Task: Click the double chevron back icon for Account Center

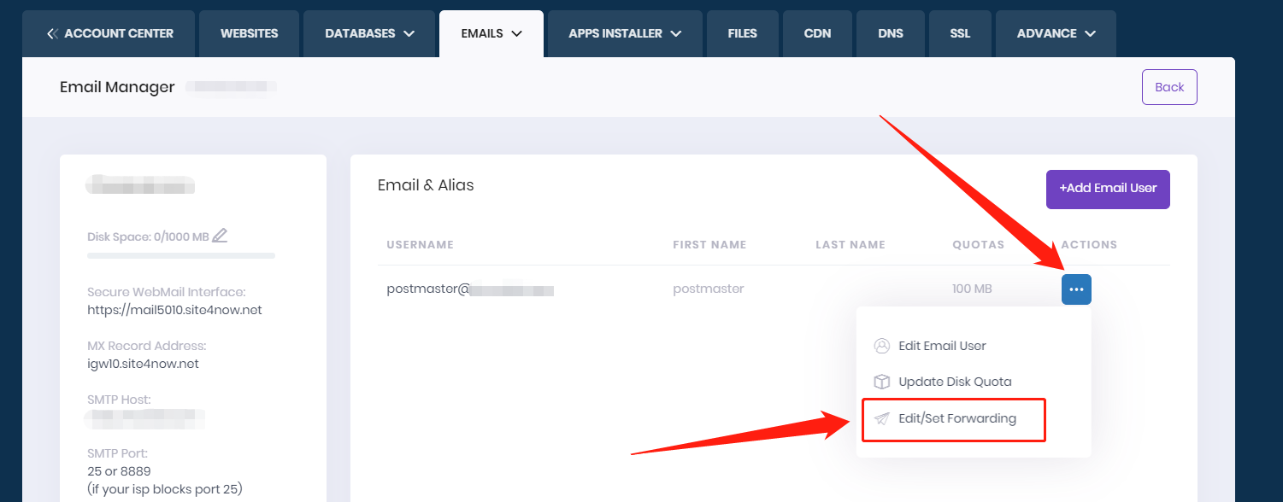Action: click(53, 33)
